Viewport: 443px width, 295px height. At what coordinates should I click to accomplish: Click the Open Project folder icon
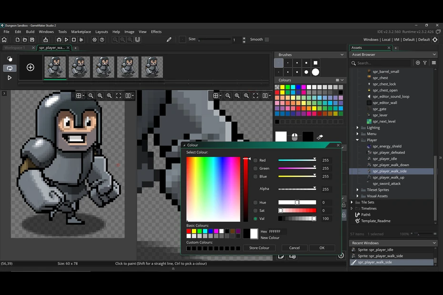pos(25,40)
